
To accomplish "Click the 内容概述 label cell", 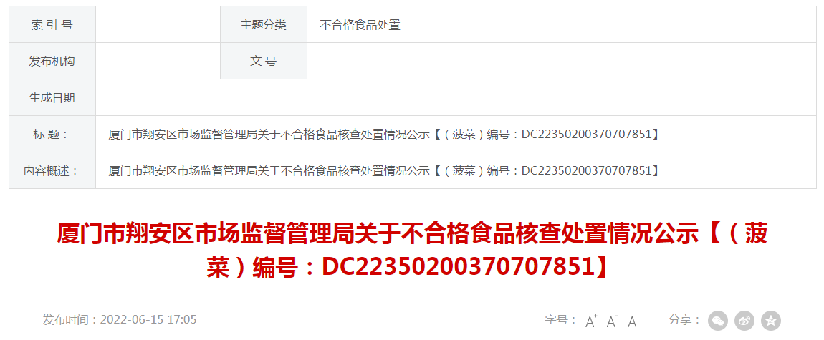I will pos(52,170).
